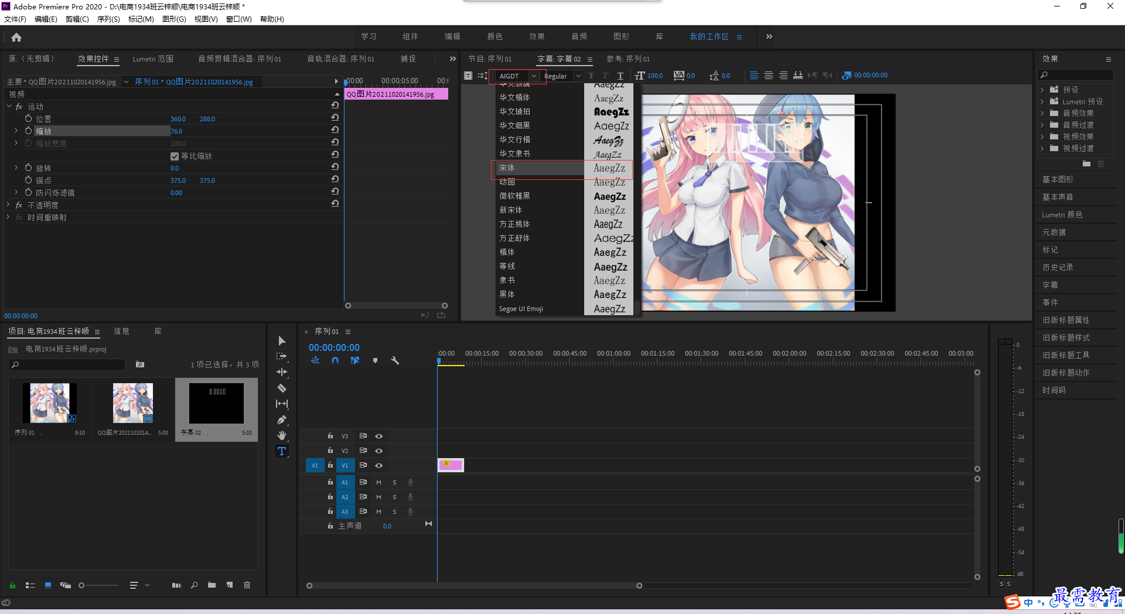This screenshot has width=1125, height=614.
Task: Add a marker in timeline
Action: 375,361
